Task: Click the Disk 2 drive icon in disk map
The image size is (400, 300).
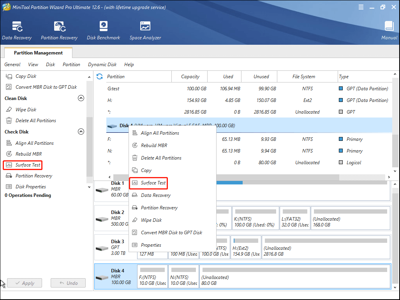Action: [x=102, y=219]
